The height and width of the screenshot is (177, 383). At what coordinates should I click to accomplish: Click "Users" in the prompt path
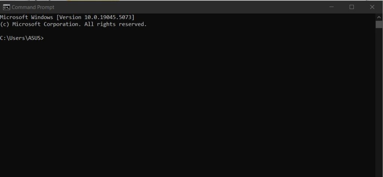(17, 38)
